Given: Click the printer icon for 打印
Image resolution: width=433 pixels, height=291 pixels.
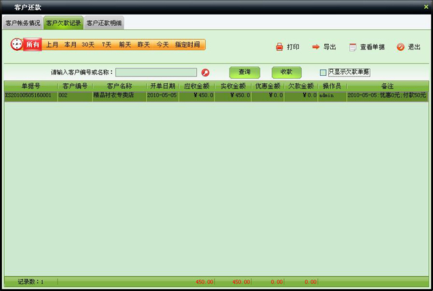Looking at the screenshot, I should [279, 47].
